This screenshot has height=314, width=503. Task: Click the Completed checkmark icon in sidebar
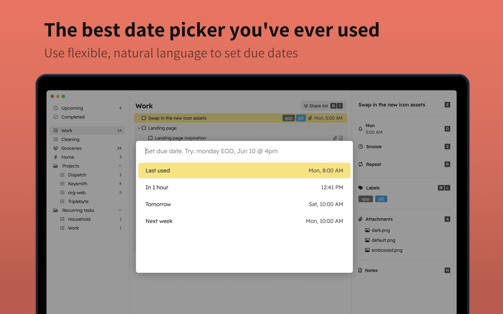56,117
